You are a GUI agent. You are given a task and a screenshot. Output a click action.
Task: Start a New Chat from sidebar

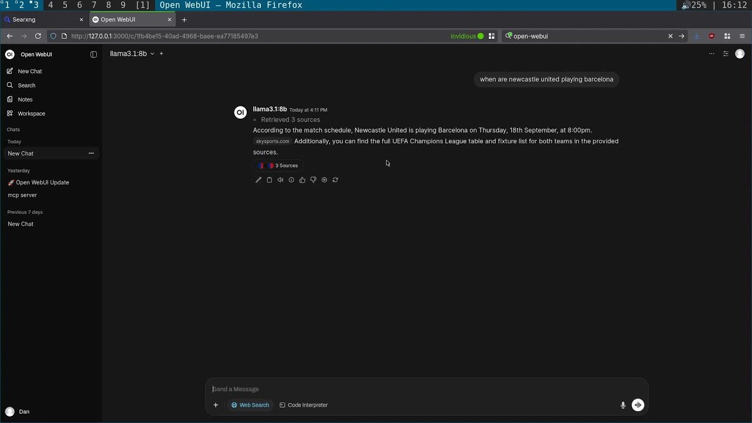click(29, 71)
